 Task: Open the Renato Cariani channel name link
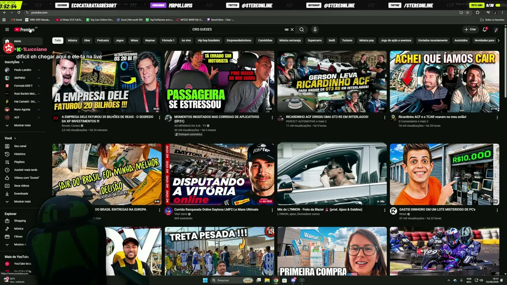point(71,126)
